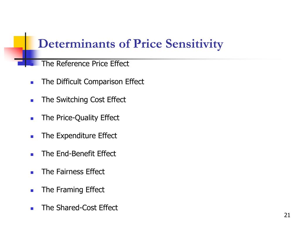The width and height of the screenshot is (300, 225).
Task: Select "The Shared-Cost Effect" line
Action: pos(80,208)
